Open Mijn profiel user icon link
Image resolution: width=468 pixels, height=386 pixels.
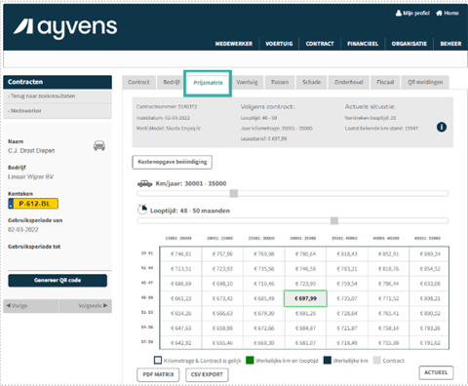(412, 13)
